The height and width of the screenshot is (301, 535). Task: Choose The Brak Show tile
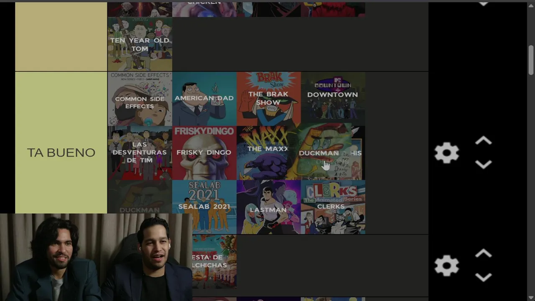click(x=268, y=99)
